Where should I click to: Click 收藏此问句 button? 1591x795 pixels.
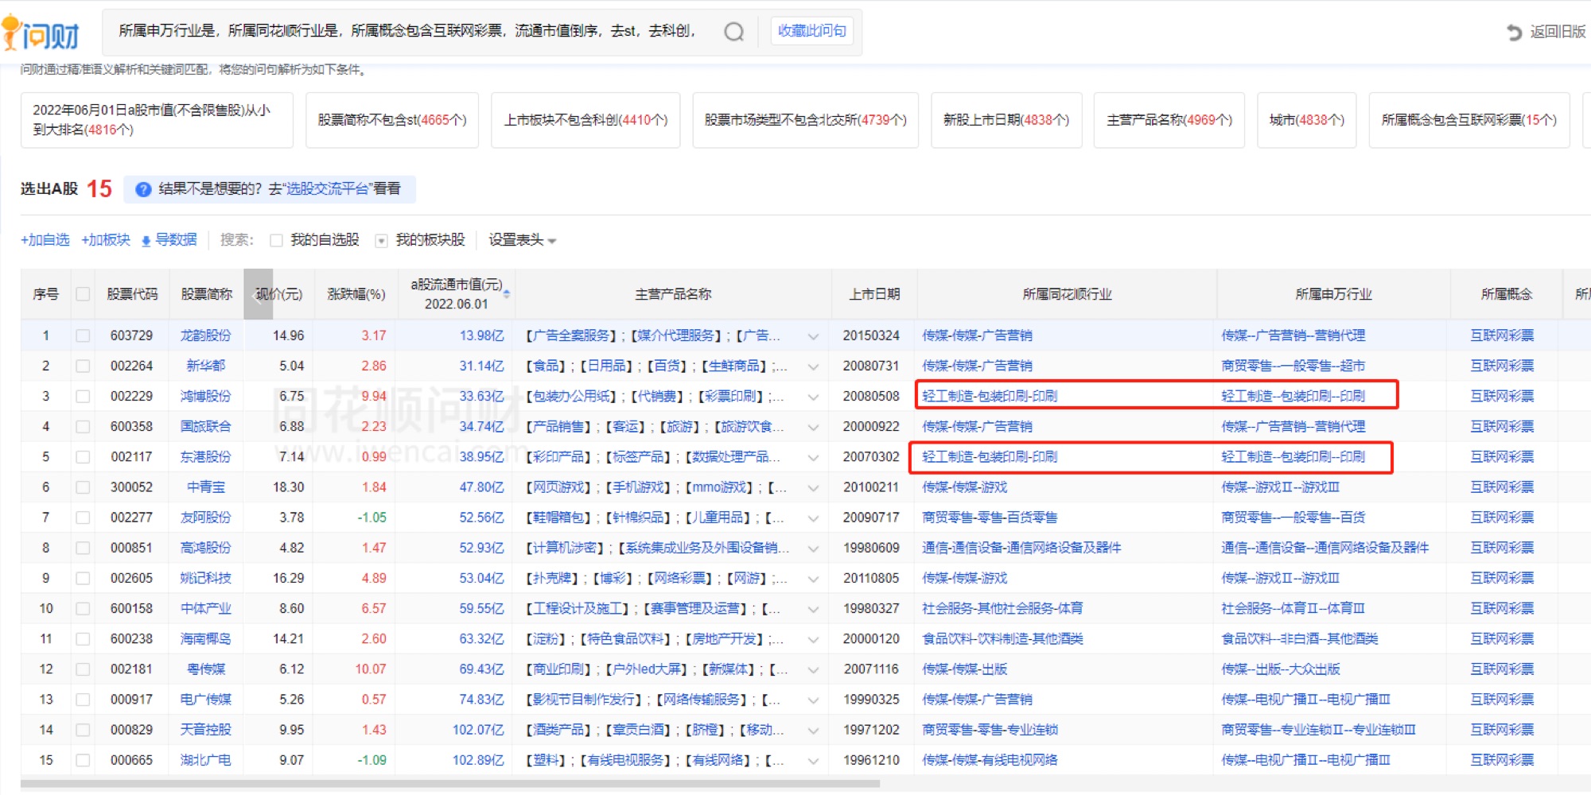(x=811, y=31)
